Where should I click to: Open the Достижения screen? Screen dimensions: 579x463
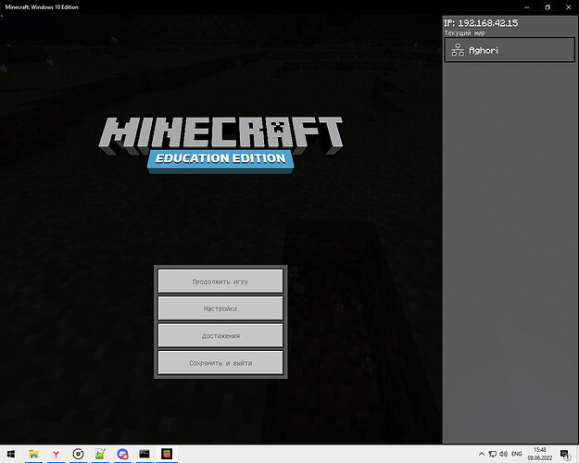point(220,335)
